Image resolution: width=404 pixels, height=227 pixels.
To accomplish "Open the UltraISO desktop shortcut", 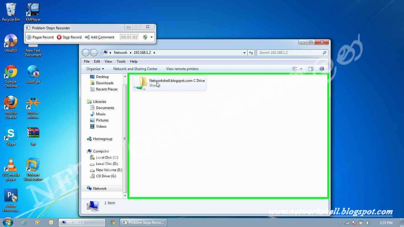I will coord(11,43).
